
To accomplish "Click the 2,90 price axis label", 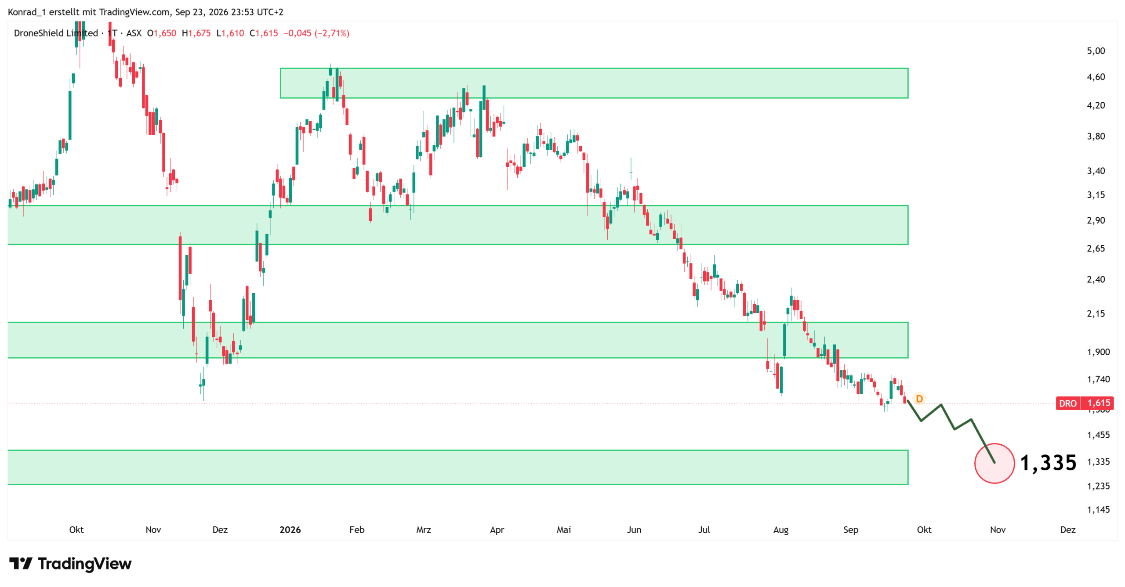I will pyautogui.click(x=1096, y=220).
